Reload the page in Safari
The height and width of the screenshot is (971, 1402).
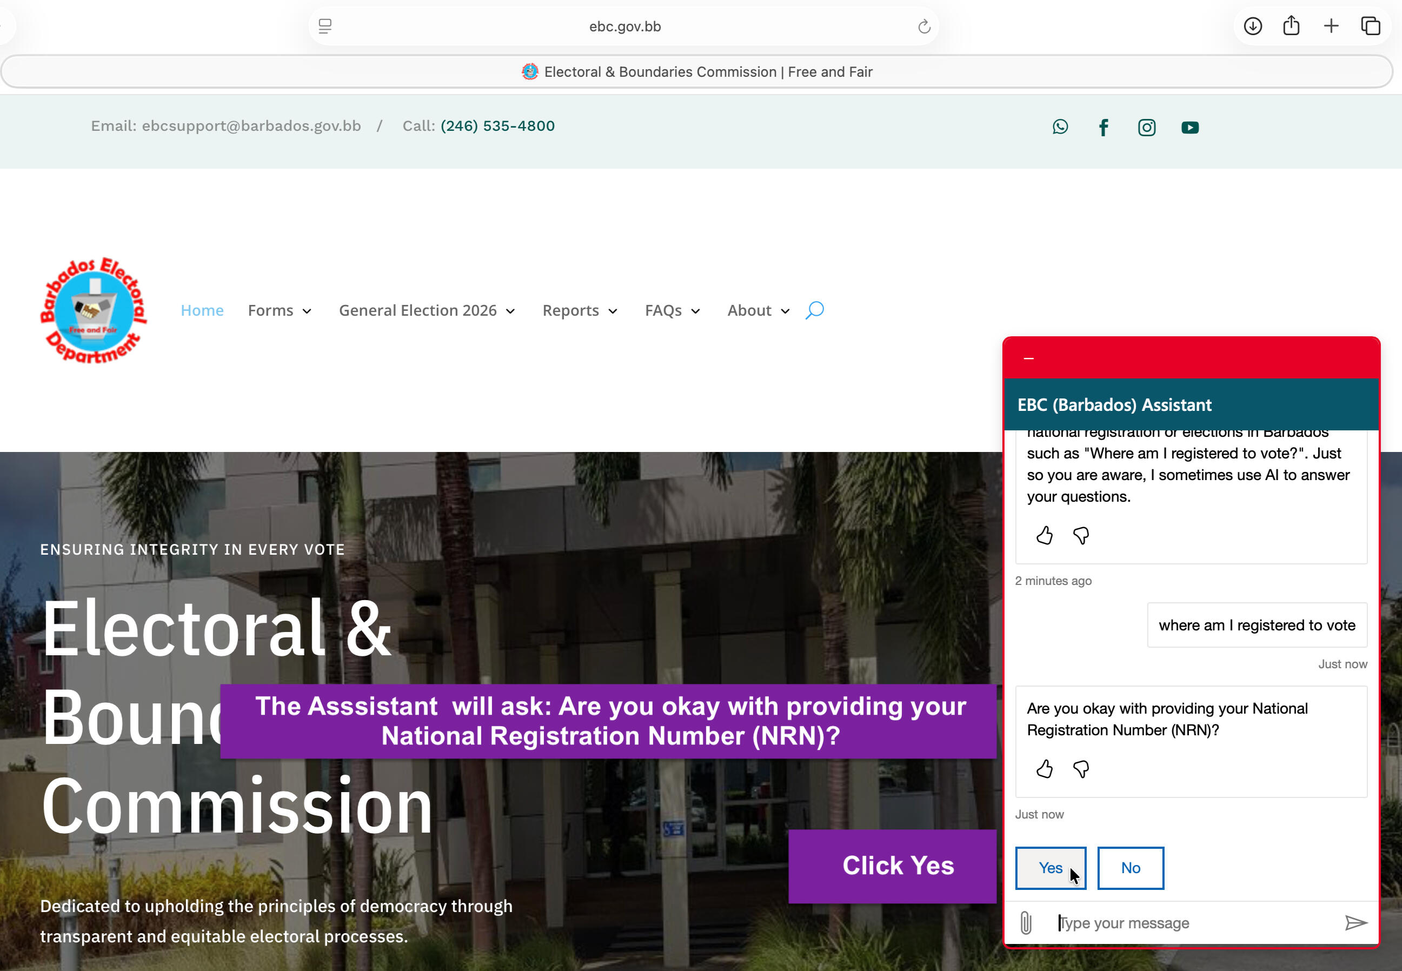tap(923, 26)
